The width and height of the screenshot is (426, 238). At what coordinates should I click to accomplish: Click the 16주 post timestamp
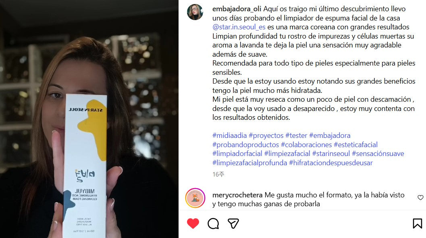pyautogui.click(x=218, y=174)
